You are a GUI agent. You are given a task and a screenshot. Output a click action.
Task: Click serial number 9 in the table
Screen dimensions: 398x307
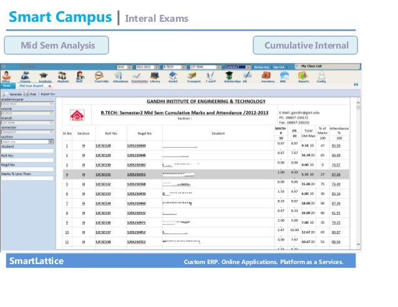pyautogui.click(x=67, y=223)
